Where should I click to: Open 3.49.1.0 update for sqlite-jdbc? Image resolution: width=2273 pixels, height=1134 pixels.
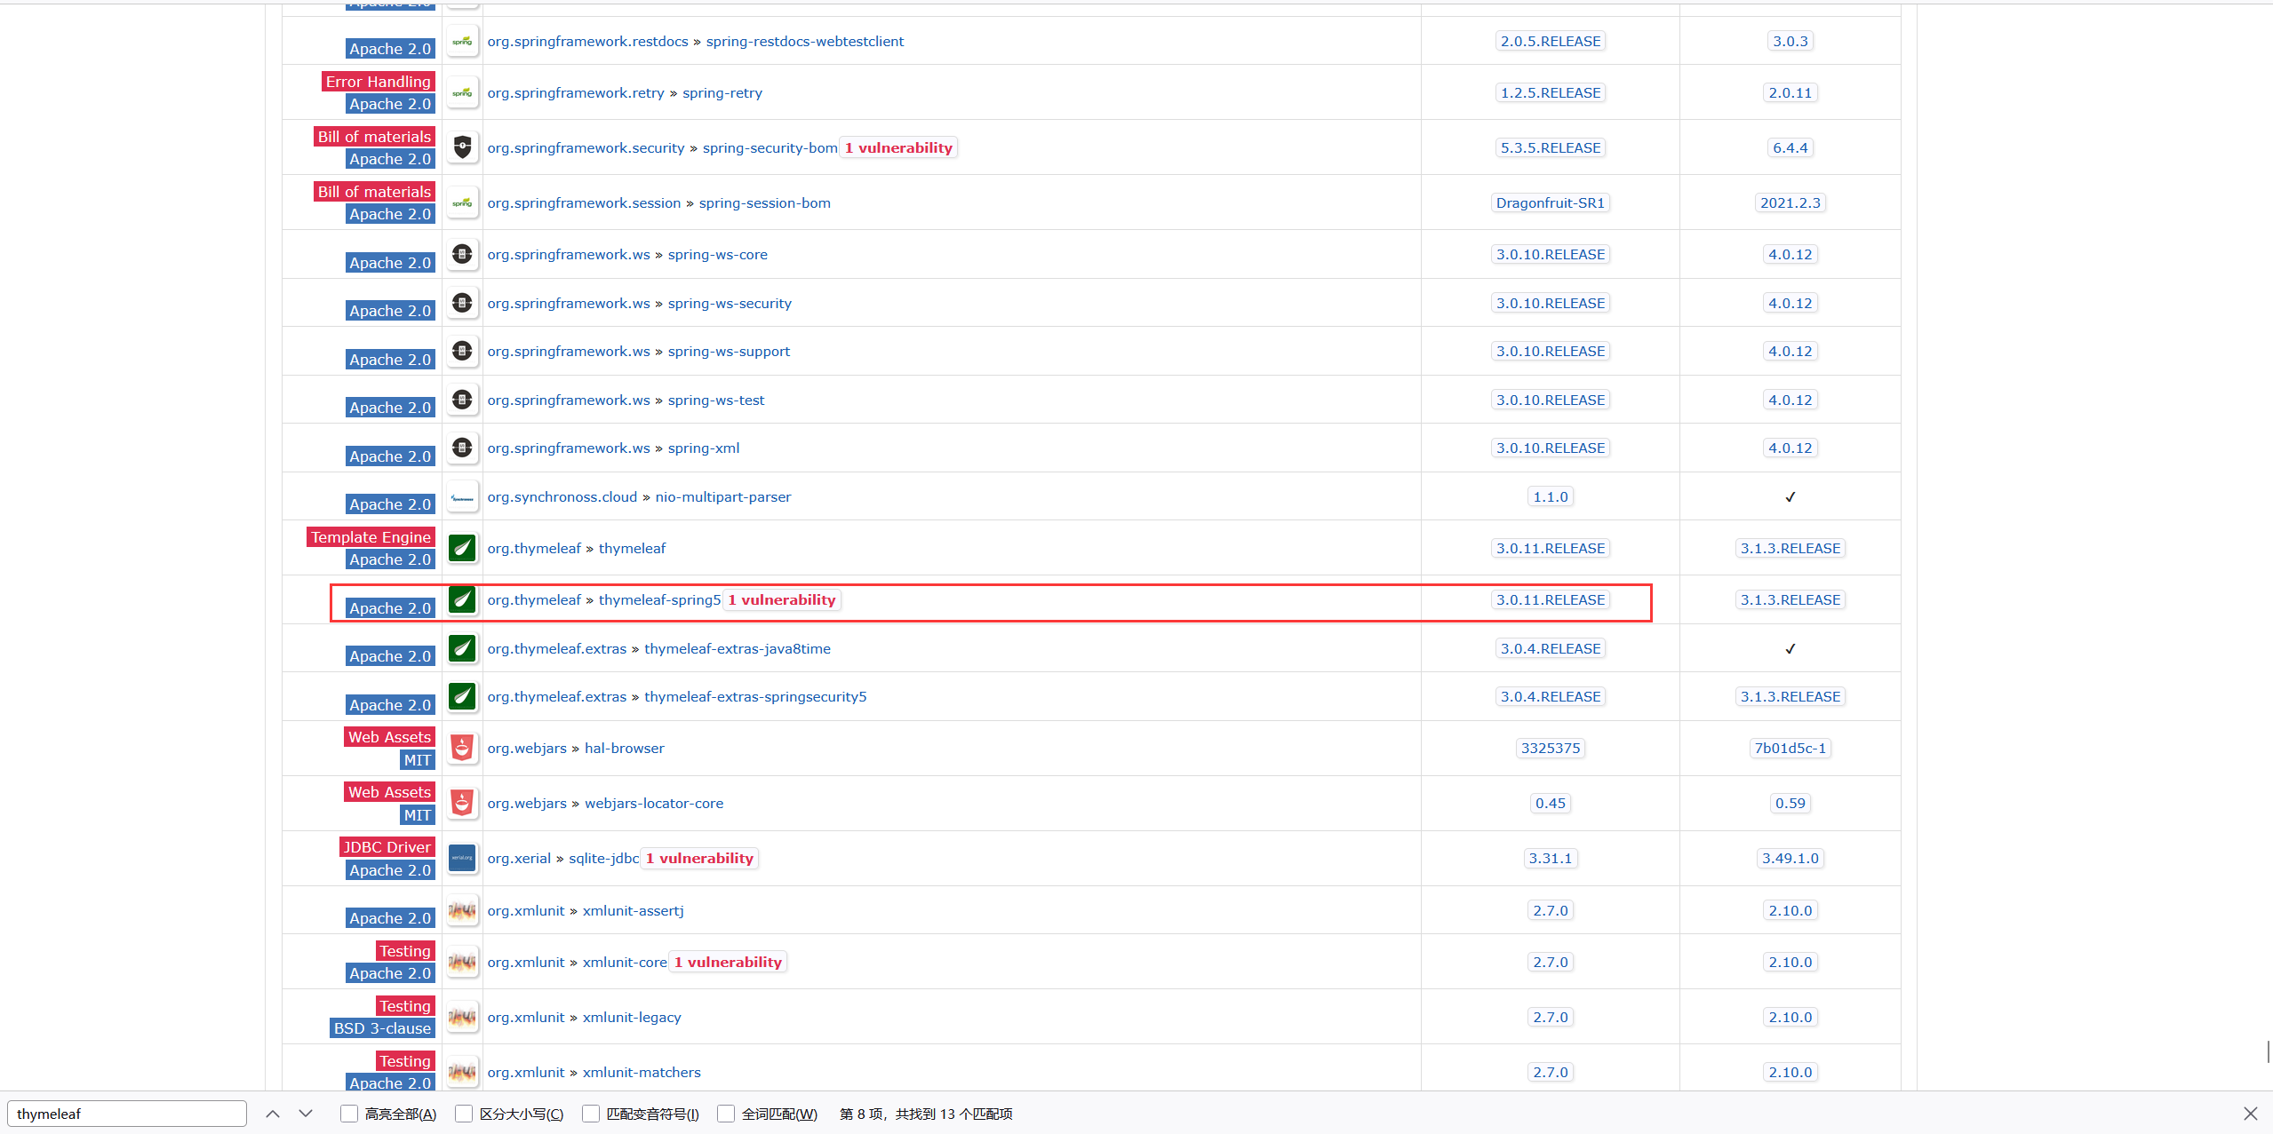[x=1790, y=859]
